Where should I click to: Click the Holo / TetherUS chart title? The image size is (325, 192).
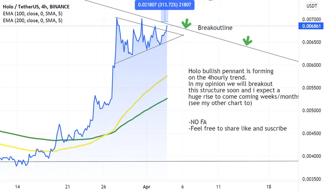point(36,7)
